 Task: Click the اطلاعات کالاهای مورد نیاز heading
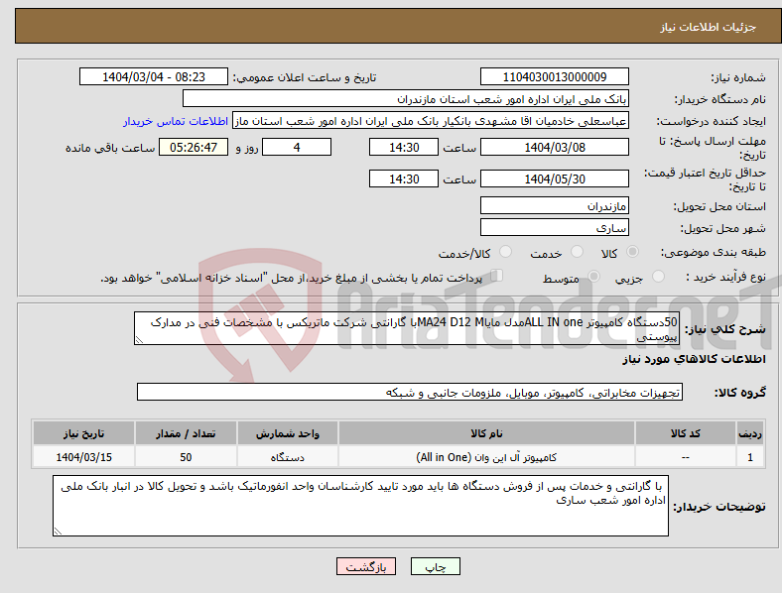click(694, 359)
